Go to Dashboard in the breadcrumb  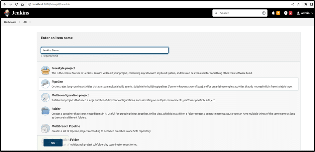(10, 22)
